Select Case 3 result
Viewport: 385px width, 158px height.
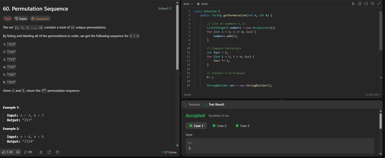pyautogui.click(x=242, y=126)
